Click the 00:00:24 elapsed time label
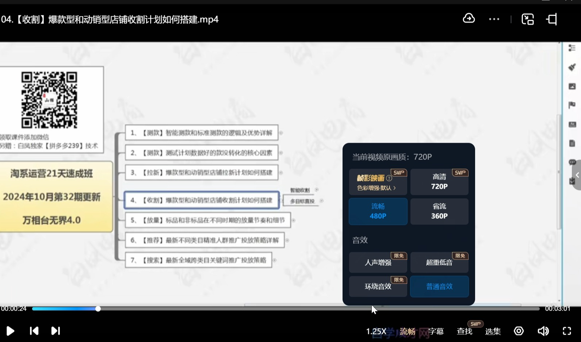581x342 pixels. [x=14, y=309]
